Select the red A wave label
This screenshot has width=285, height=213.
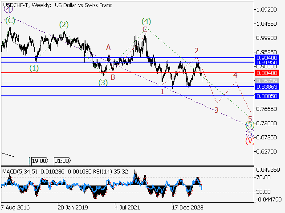click(108, 47)
